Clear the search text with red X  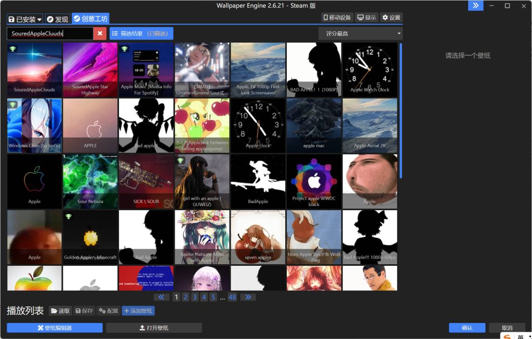coord(100,33)
